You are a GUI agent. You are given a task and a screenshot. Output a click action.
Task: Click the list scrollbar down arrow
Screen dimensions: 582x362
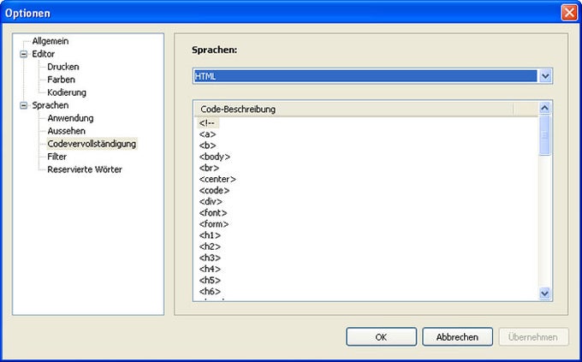coord(544,294)
